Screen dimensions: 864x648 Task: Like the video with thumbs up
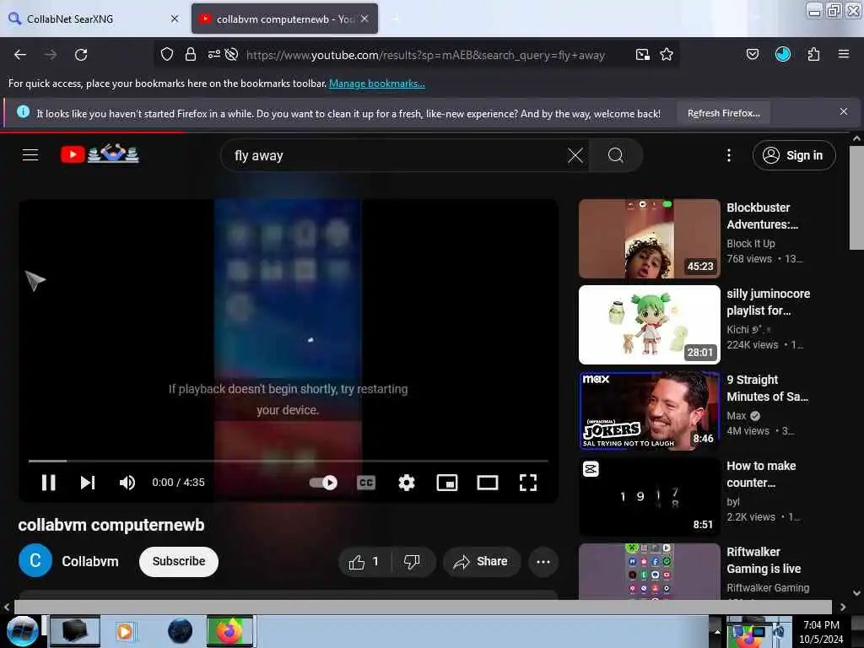click(x=364, y=561)
